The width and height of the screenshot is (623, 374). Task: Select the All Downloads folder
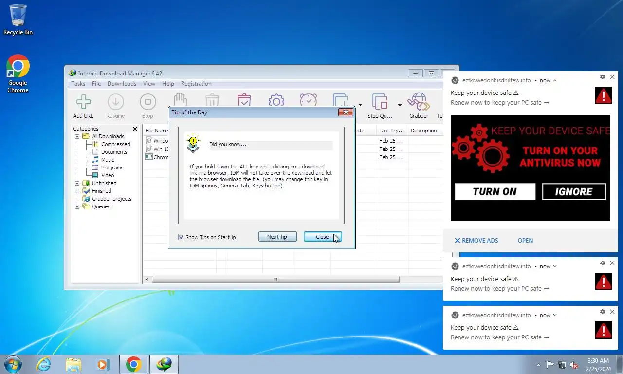108,136
